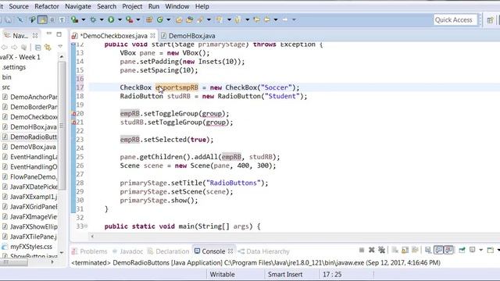The image size is (500, 281).
Task: Select the src folder in Navigator
Action: pyautogui.click(x=6, y=87)
